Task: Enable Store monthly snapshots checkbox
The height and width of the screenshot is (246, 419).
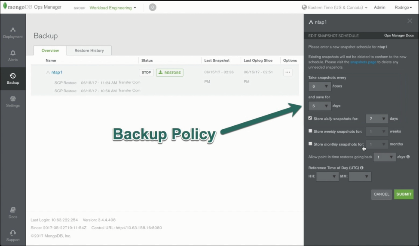Action: click(x=310, y=144)
